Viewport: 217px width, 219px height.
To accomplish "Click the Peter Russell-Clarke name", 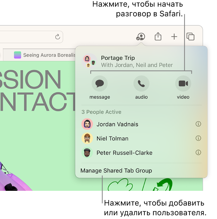I will pos(125,153).
